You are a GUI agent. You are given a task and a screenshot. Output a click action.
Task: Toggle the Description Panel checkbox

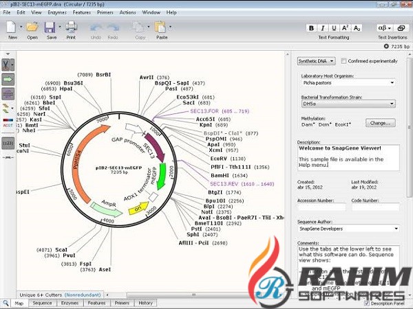point(366,303)
